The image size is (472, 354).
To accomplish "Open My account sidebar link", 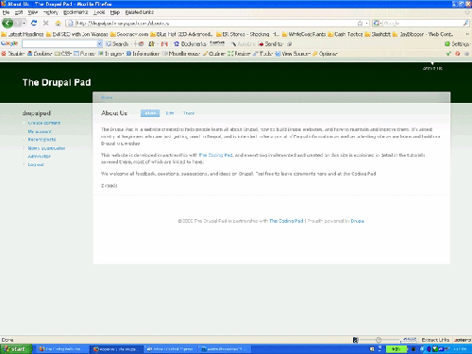I will coord(40,131).
